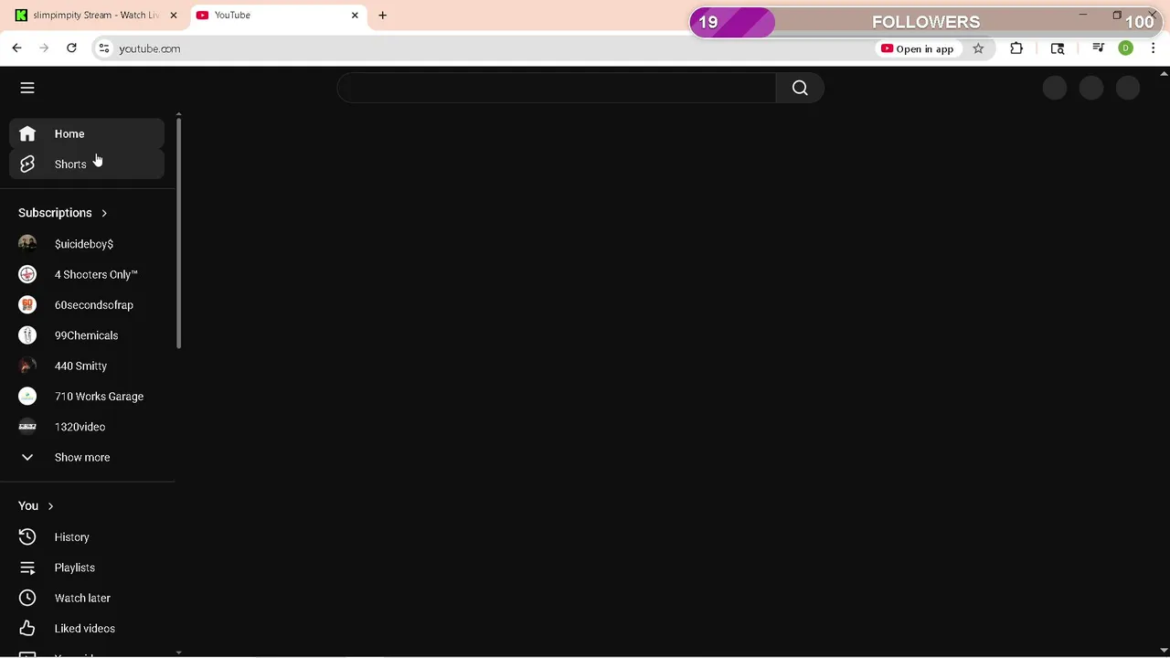Click the Open in app button

[918, 48]
